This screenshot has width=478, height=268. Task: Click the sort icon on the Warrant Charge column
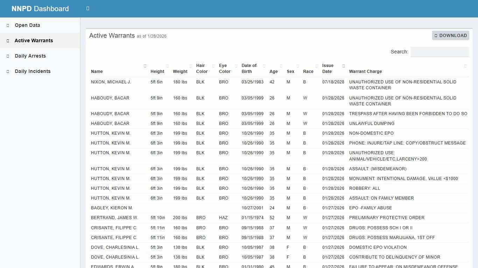click(x=465, y=66)
